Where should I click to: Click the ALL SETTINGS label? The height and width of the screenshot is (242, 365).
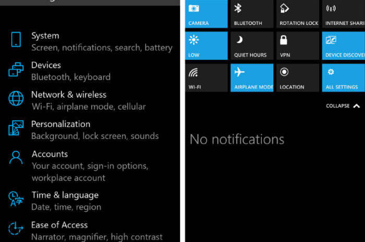pyautogui.click(x=342, y=87)
